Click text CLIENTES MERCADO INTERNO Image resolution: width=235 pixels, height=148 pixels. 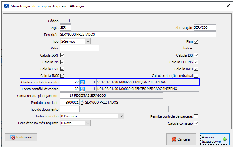[x=154, y=89]
